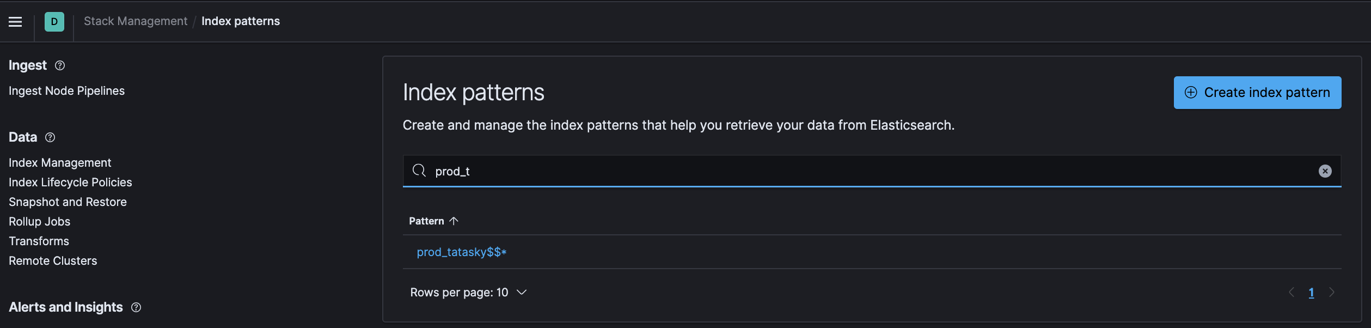This screenshot has height=328, width=1371.
Task: Open the hamburger navigation menu
Action: pyautogui.click(x=15, y=22)
